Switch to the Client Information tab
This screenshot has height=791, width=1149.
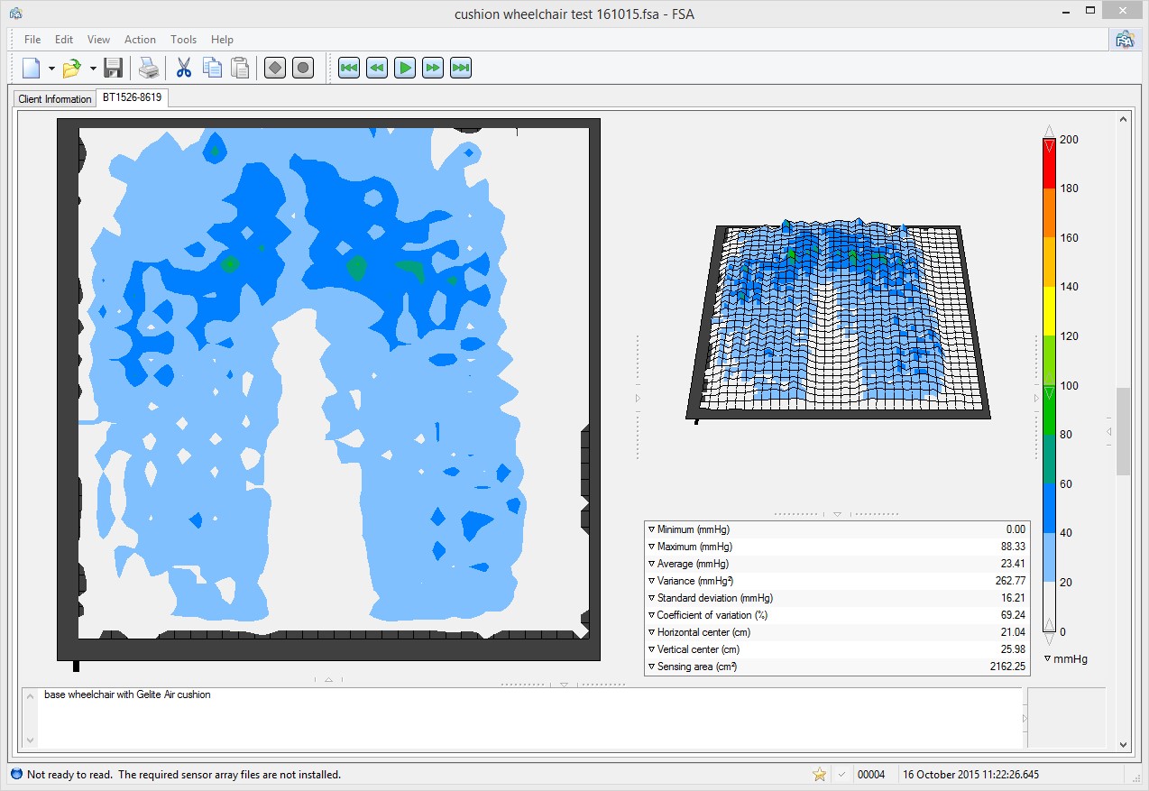[x=55, y=99]
